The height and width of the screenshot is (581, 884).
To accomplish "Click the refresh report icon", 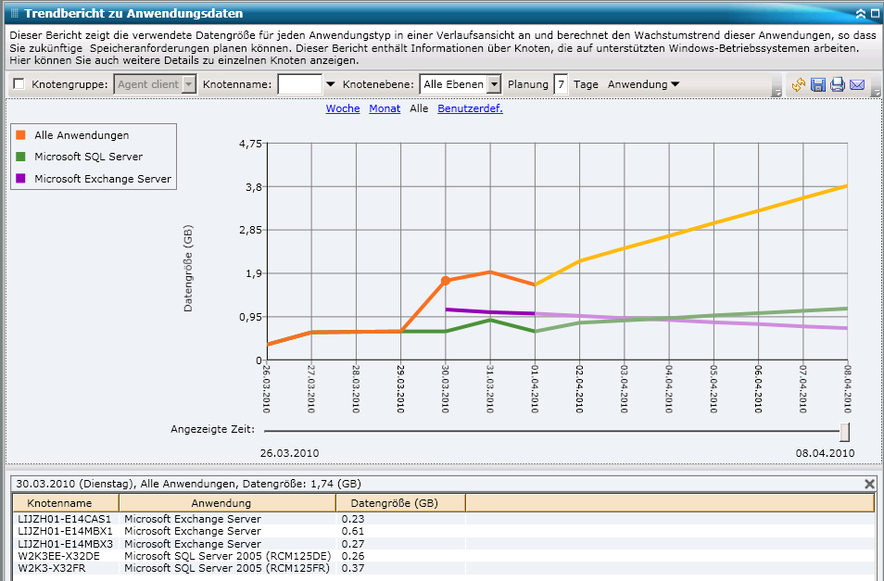I will pos(799,85).
